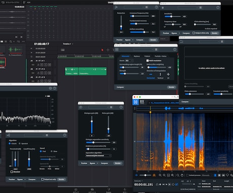
Task: Click Render beside Output ess only
Action: click(61, 179)
